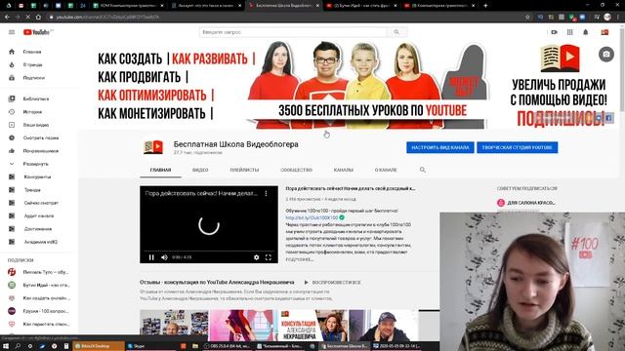Open Windows taskbar search
The image size is (625, 351).
click(18, 346)
